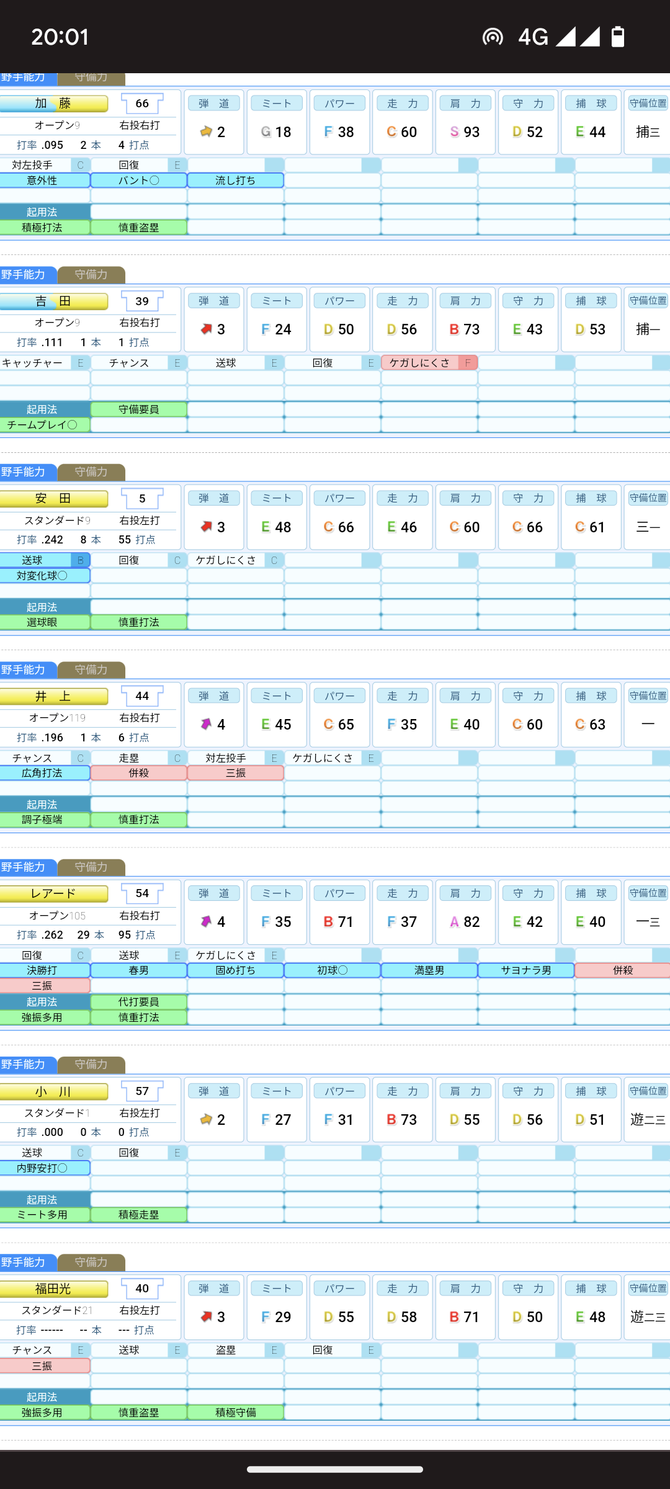
Task: Open player name 安田
Action: click(53, 499)
